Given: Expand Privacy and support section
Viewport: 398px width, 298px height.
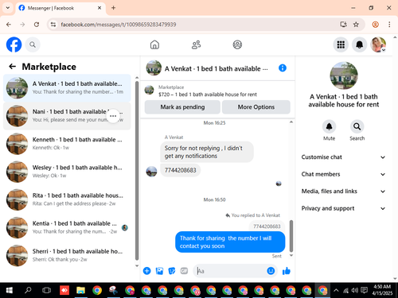Looking at the screenshot, I should click(x=343, y=208).
